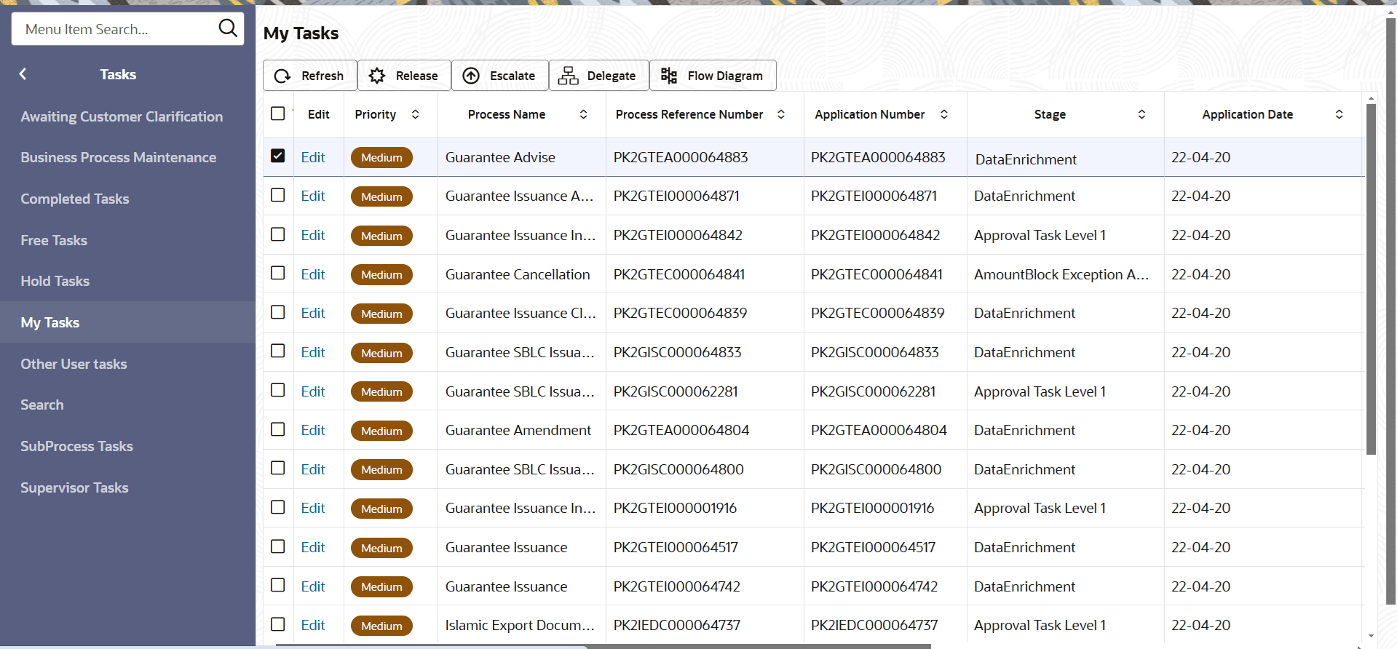This screenshot has width=1397, height=649.
Task: Check the Guarantee Cancellation row checkbox
Action: (x=277, y=273)
